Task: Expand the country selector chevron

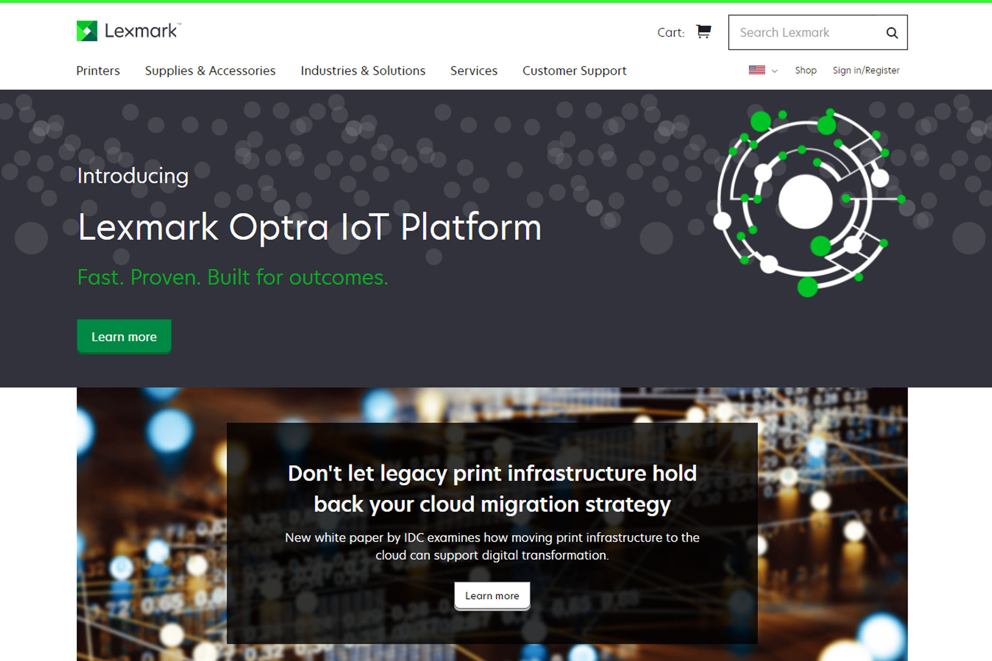Action: click(775, 71)
